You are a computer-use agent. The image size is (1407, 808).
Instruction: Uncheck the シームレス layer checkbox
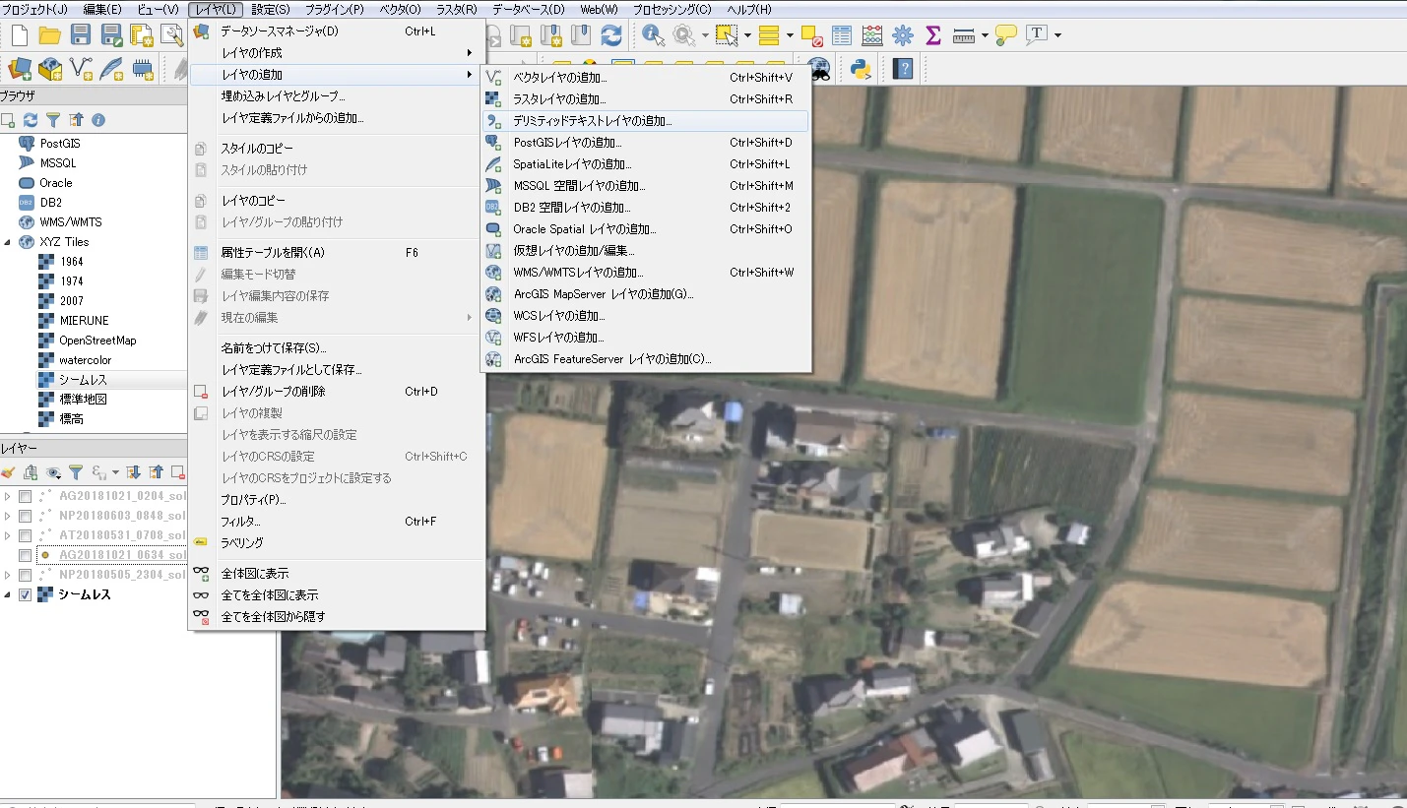[26, 594]
